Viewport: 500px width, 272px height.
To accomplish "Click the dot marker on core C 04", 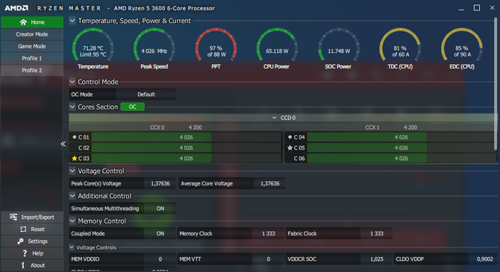I will (290, 137).
